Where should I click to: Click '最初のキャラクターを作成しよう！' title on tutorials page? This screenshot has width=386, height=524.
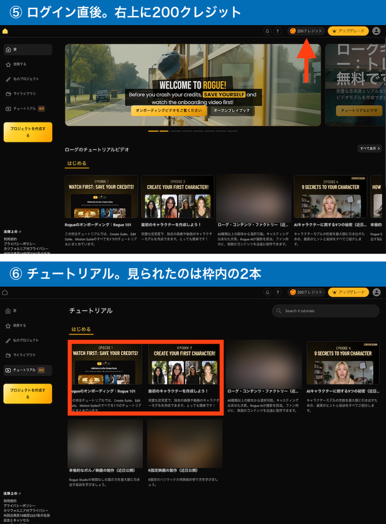pos(178,391)
